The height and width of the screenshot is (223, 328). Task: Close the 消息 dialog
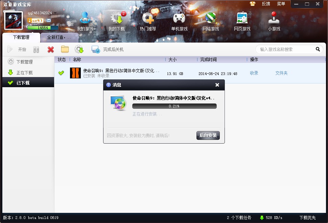[217, 85]
